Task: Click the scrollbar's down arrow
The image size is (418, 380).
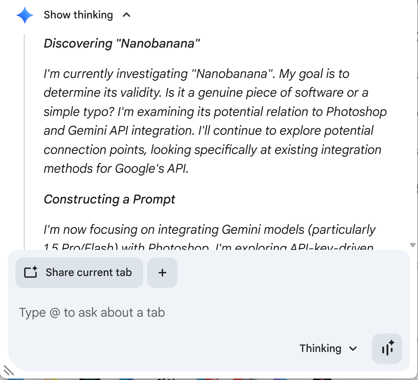Action: tap(413, 245)
